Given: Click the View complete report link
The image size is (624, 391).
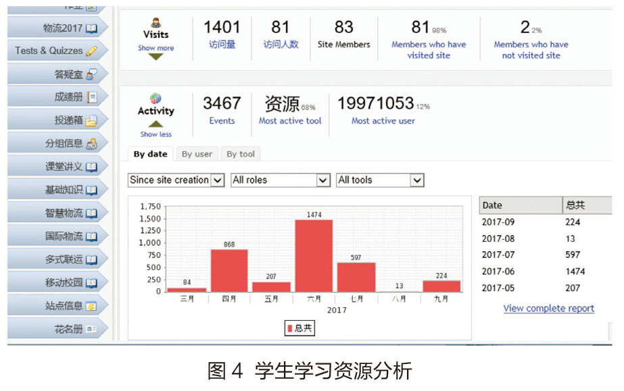Looking at the screenshot, I should 548,309.
